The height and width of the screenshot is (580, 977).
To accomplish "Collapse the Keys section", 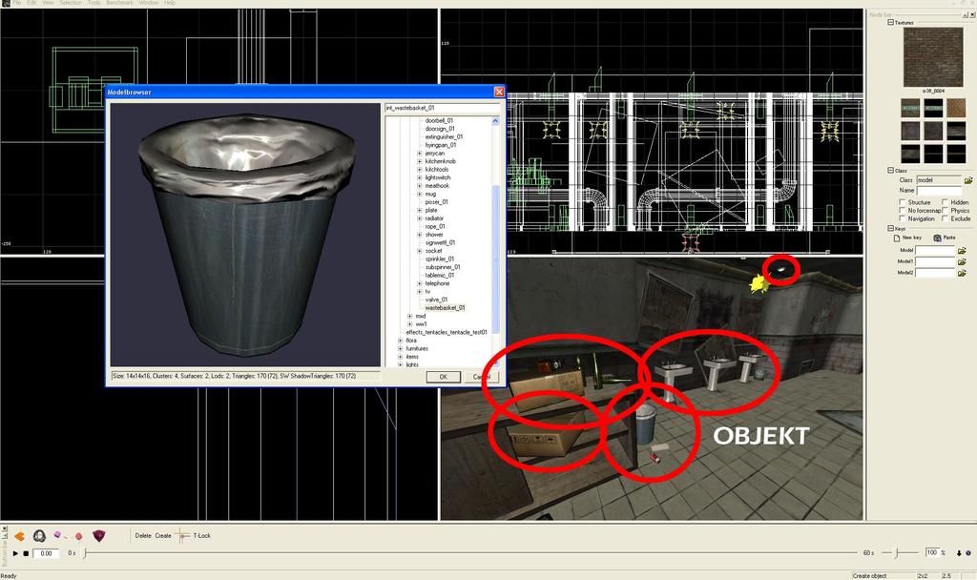I will (x=891, y=229).
